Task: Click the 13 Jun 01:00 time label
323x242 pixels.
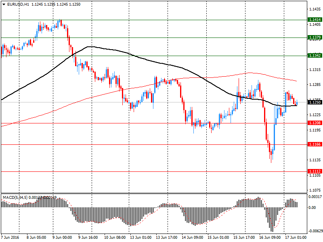Action: click(141, 238)
